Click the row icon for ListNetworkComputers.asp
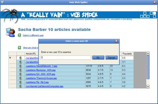 point(21,86)
